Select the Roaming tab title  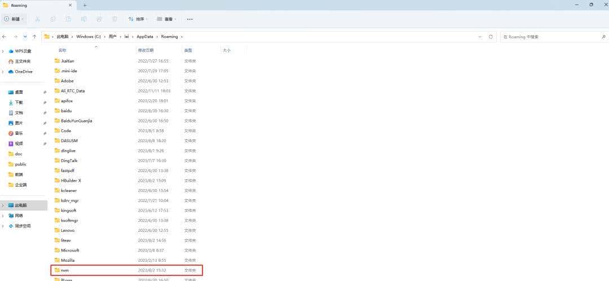tap(19, 6)
